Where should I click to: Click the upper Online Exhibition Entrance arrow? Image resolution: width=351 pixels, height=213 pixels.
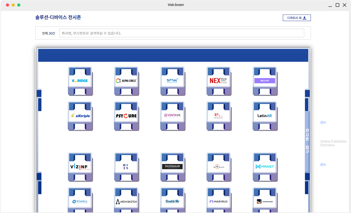(323, 122)
